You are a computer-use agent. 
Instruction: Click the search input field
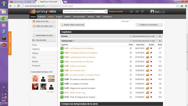tap(83, 11)
